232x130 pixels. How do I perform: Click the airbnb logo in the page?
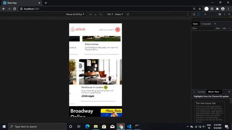78,29
